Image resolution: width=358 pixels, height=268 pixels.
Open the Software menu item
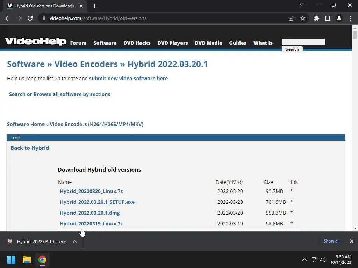tap(105, 43)
